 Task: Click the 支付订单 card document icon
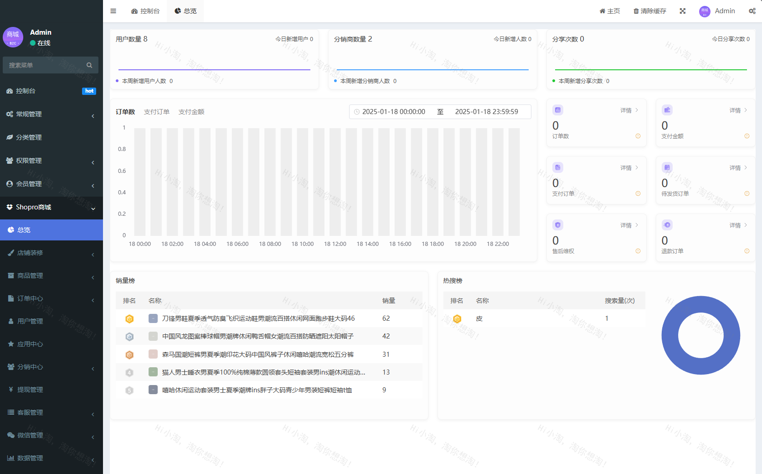click(558, 167)
